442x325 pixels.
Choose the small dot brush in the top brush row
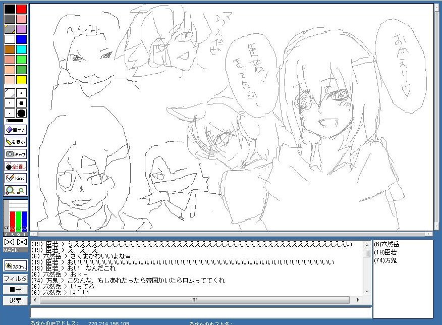21,93
